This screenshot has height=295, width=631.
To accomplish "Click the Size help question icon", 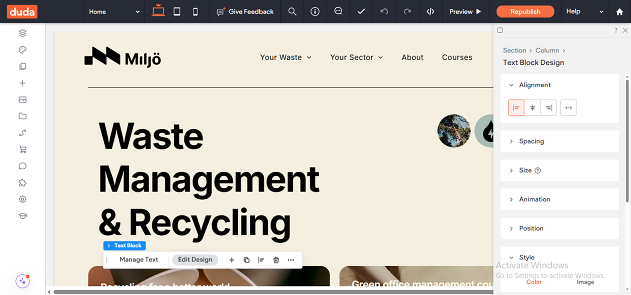I will click(x=538, y=171).
